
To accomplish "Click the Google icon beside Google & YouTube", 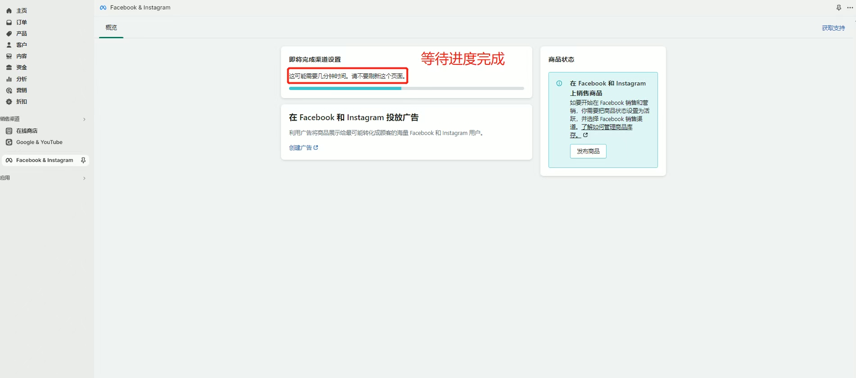I will point(9,142).
